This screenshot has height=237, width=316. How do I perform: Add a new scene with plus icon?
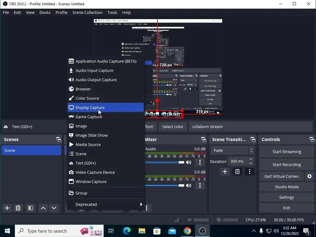(x=7, y=208)
